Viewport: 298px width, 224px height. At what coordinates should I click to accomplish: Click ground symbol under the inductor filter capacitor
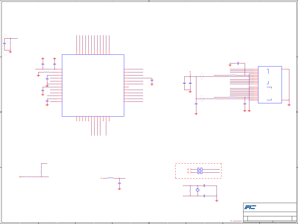tap(119, 189)
